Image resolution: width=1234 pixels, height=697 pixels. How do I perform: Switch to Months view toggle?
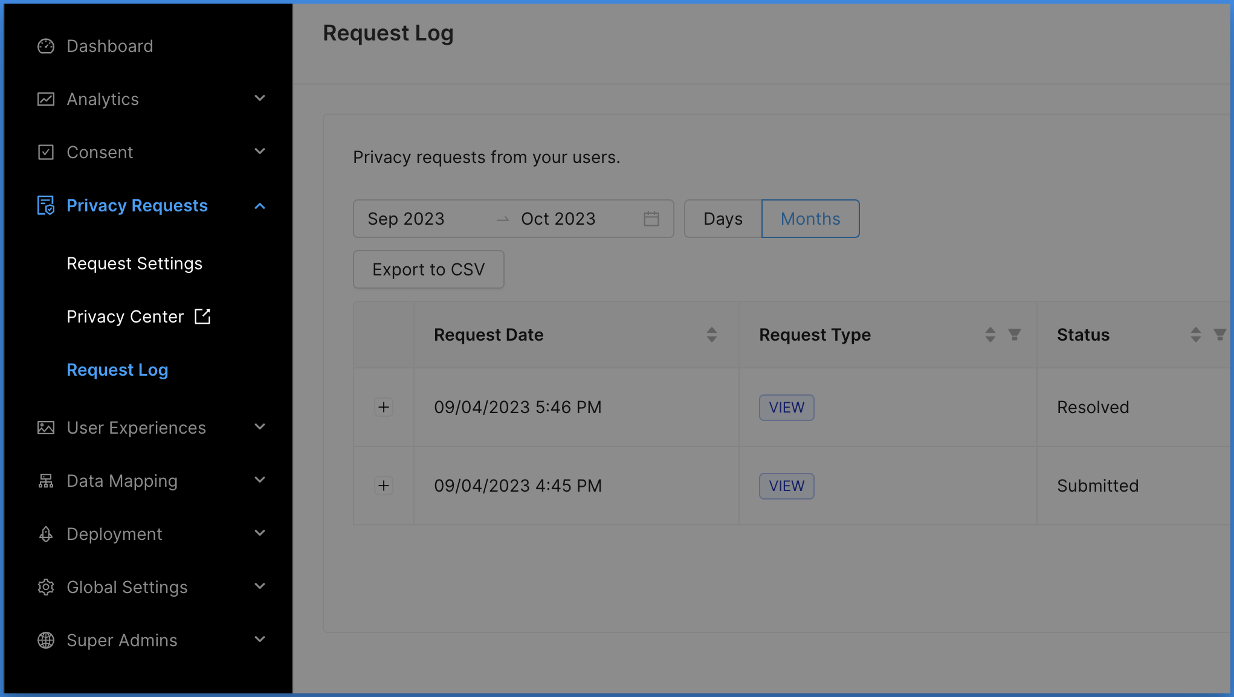(809, 219)
